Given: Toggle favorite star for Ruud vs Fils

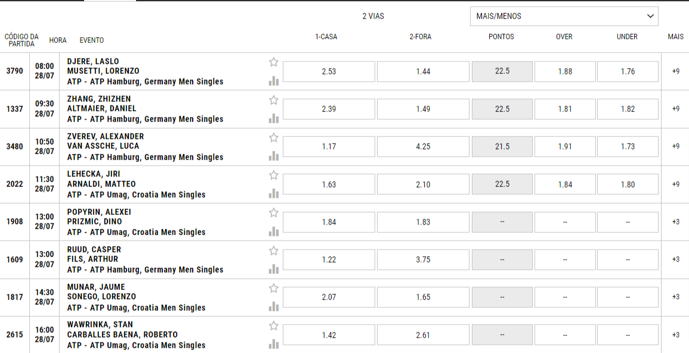Looking at the screenshot, I should [x=274, y=251].
